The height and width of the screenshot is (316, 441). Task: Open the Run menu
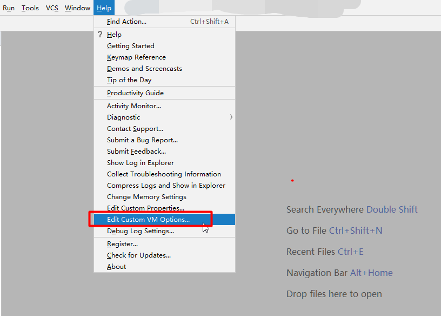[9, 8]
